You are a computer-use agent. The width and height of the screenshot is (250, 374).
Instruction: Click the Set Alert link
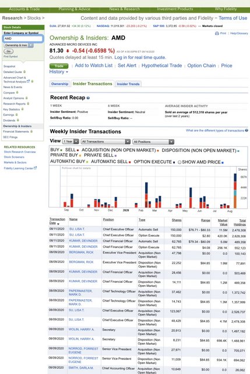click(x=127, y=65)
